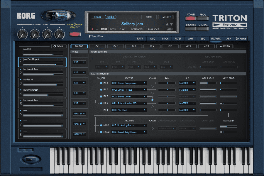264x176 pixels.
Task: Click realtime control knob 3
Action: click(47, 34)
